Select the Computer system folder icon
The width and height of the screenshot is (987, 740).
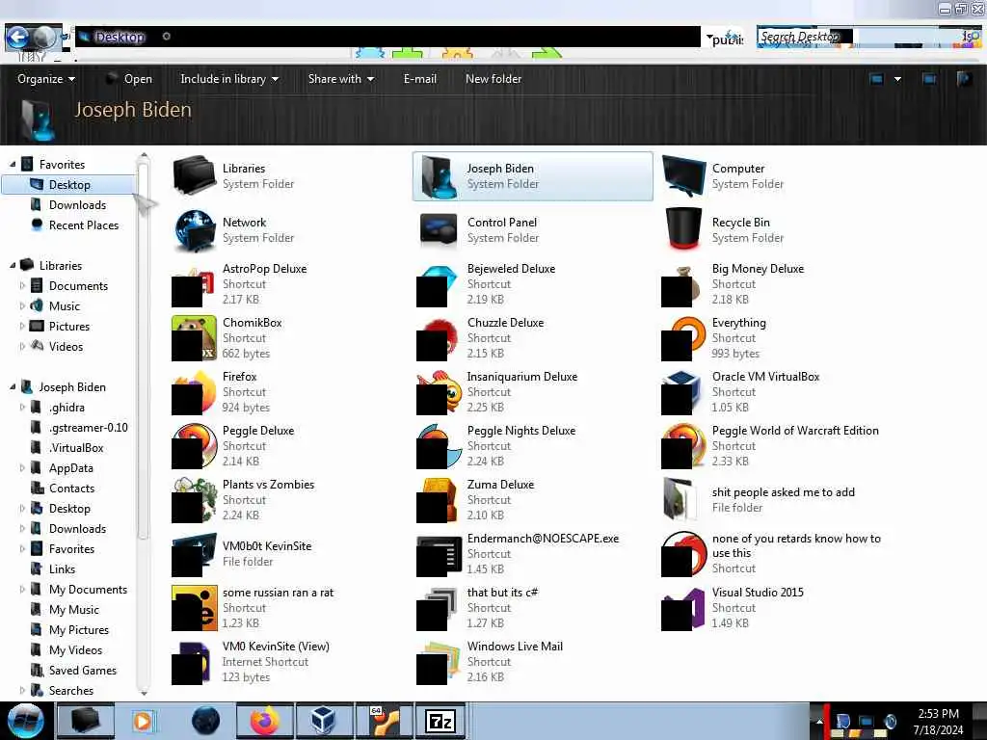click(683, 176)
